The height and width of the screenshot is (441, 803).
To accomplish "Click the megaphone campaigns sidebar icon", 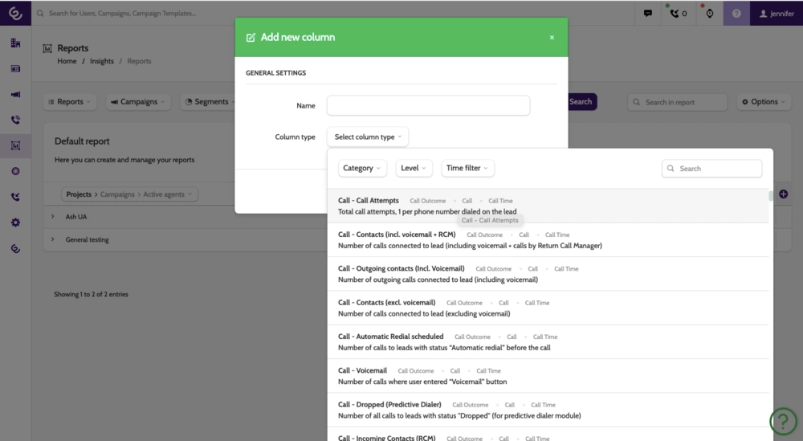I will coord(15,94).
